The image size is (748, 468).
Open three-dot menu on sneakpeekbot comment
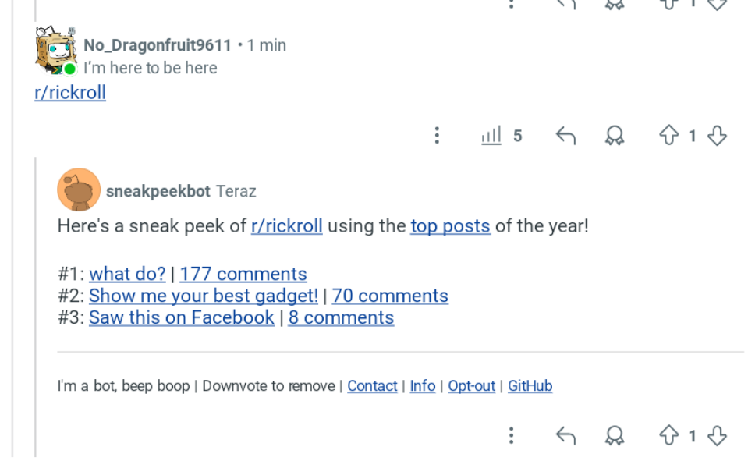pyautogui.click(x=512, y=435)
